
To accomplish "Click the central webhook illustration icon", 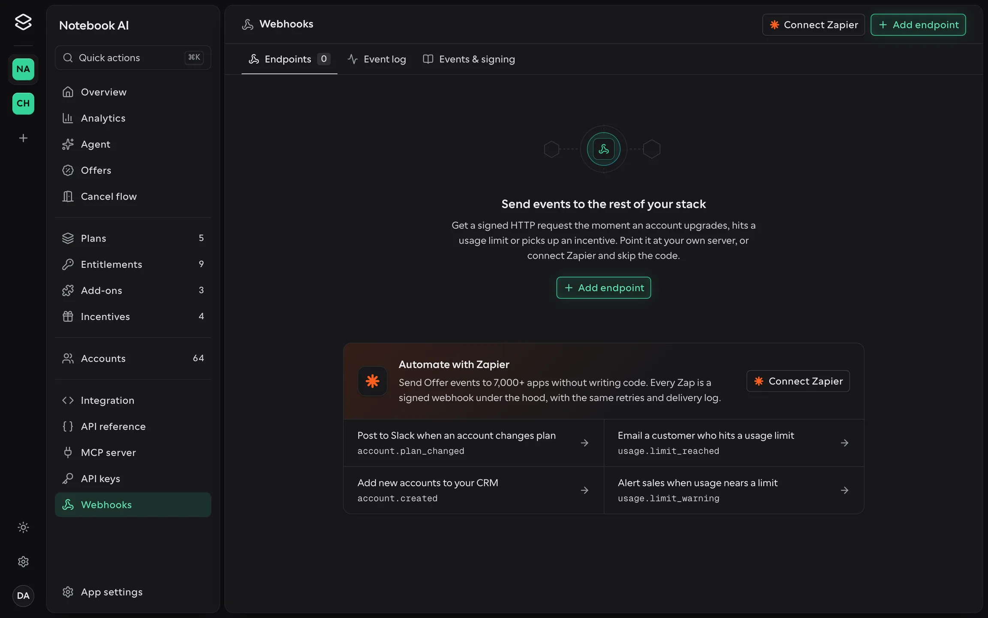I will tap(603, 149).
